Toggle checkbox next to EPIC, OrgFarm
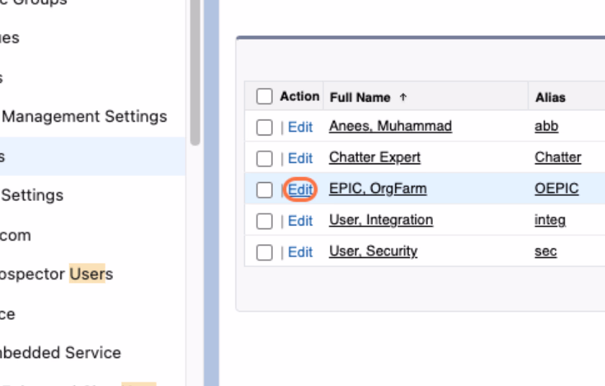 [x=264, y=189]
